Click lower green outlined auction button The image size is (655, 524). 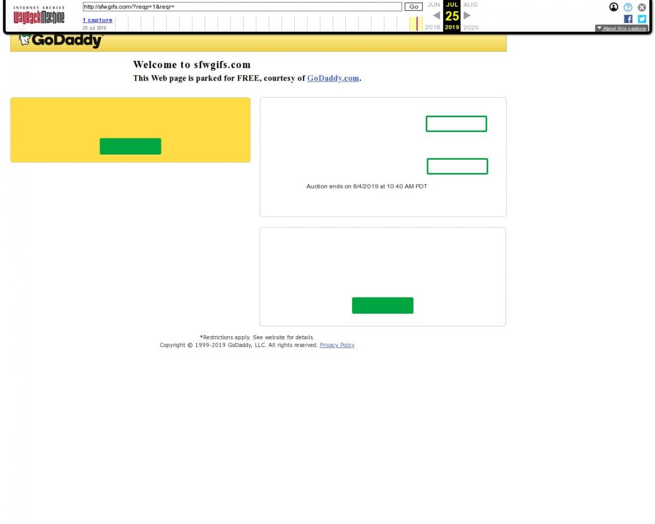click(x=457, y=166)
